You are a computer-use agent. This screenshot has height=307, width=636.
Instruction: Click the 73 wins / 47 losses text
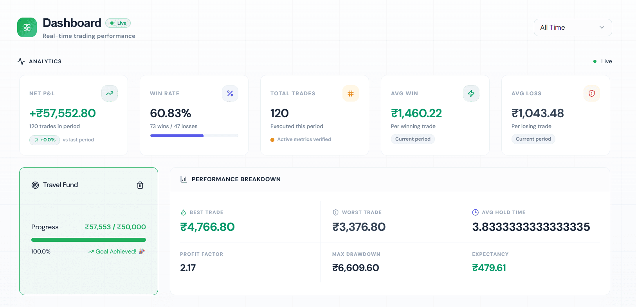click(174, 126)
